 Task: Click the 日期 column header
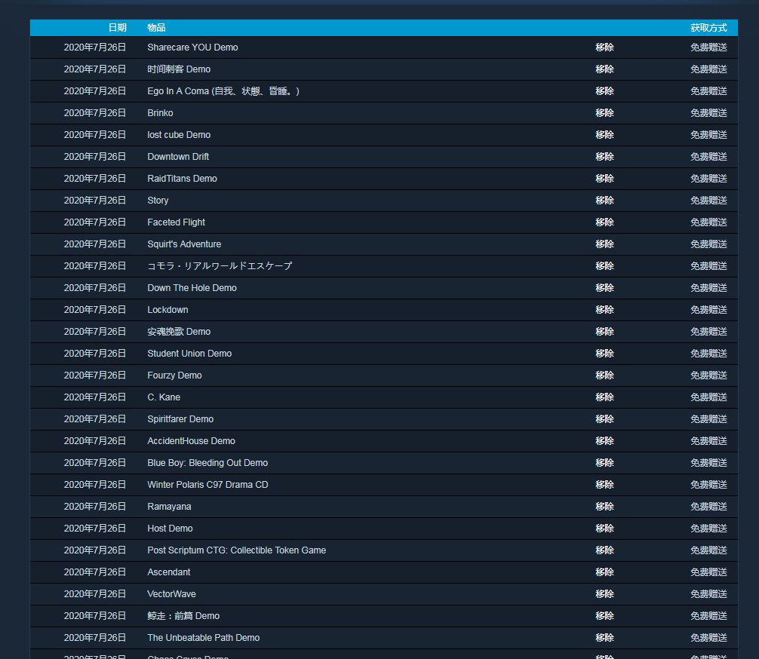click(117, 28)
